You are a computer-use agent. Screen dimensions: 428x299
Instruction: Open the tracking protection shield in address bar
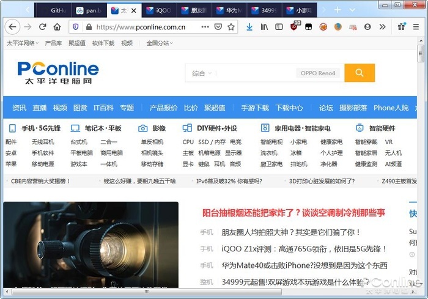point(76,27)
